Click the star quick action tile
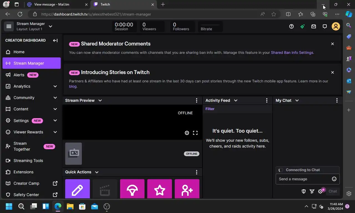The height and width of the screenshot is (213, 355). (x=159, y=189)
